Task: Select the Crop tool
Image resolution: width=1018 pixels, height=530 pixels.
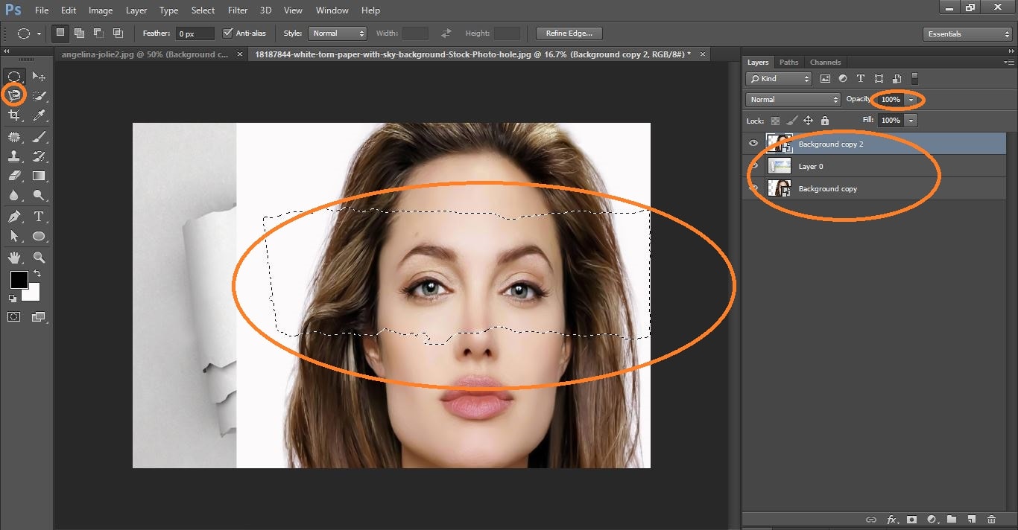Action: (x=14, y=115)
